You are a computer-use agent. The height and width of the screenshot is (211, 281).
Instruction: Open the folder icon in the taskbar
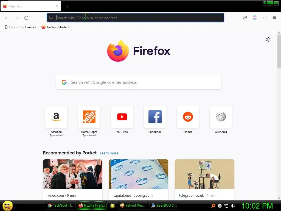click(112, 206)
